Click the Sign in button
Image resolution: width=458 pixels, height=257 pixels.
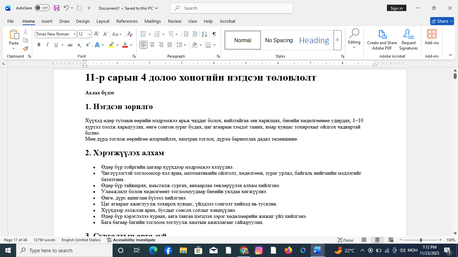click(397, 8)
